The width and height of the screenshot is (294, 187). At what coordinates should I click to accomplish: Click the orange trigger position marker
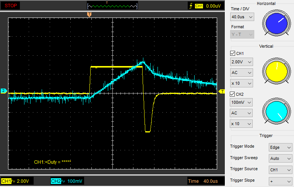pos(89,15)
